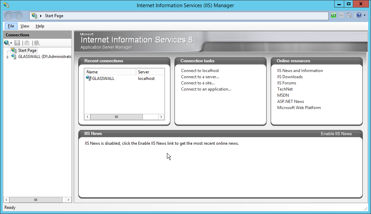Click the Home icon in the toolbar

click(349, 15)
